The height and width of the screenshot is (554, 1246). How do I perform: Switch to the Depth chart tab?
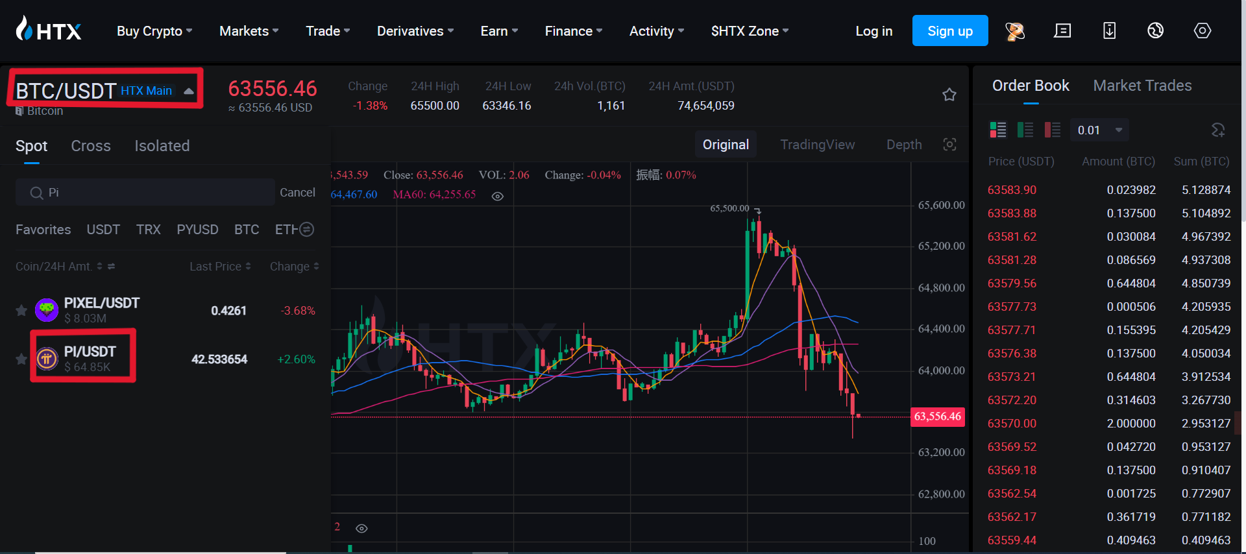pos(904,145)
